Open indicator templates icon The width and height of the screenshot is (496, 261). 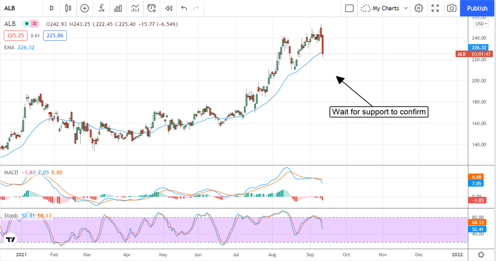(x=135, y=8)
